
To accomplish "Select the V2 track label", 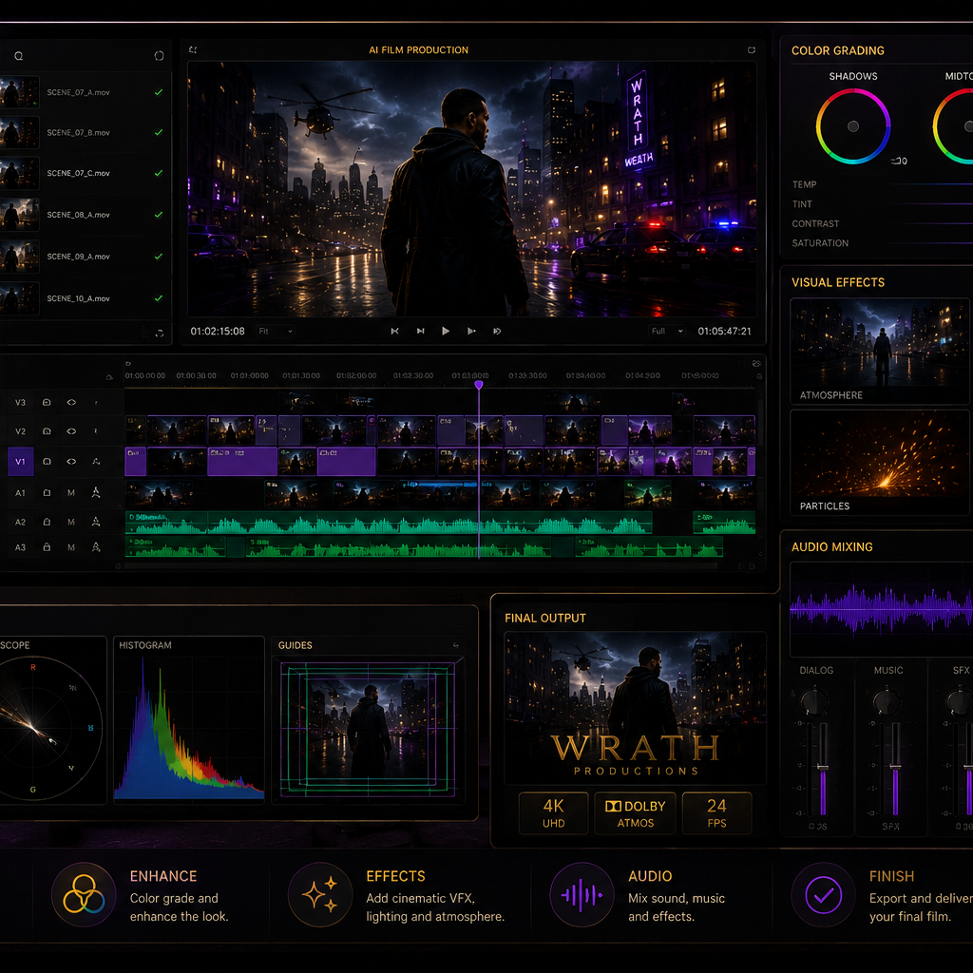I will tap(21, 430).
